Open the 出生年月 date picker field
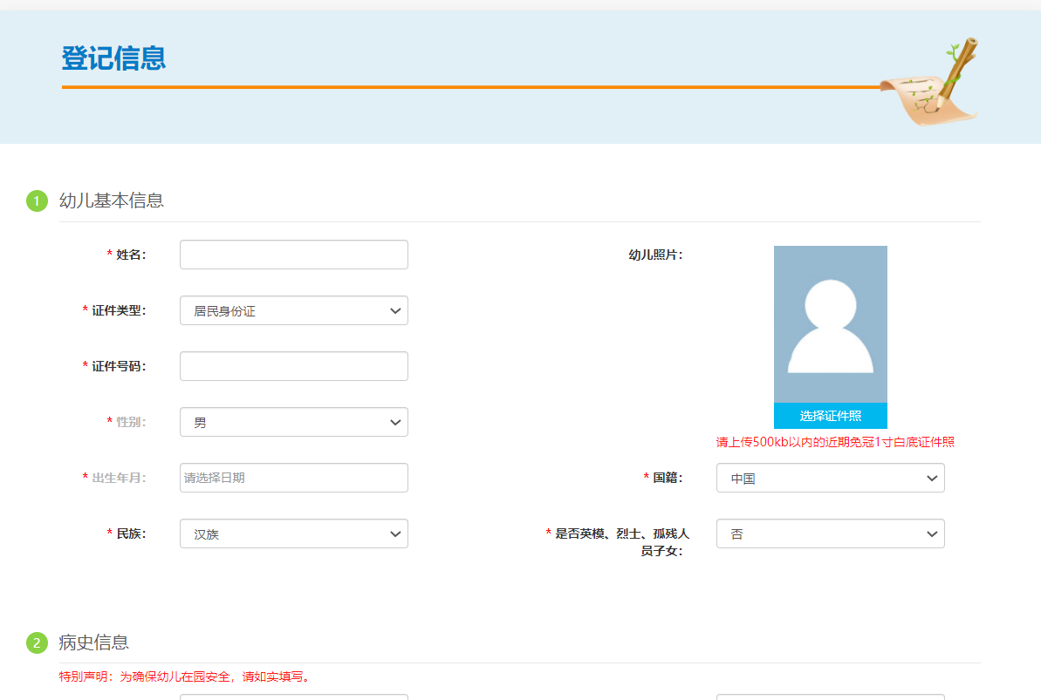Screen dimensions: 1041x700 point(293,478)
